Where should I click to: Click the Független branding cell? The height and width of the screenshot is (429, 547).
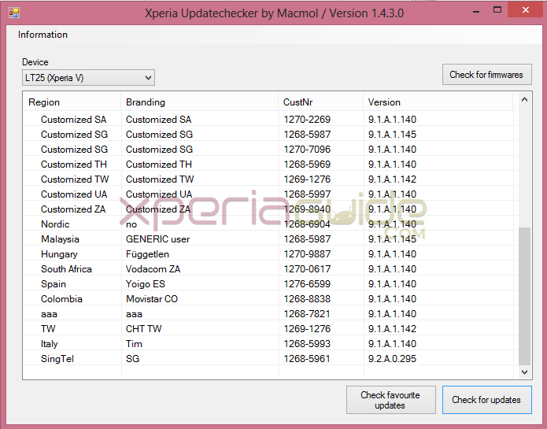tap(147, 254)
